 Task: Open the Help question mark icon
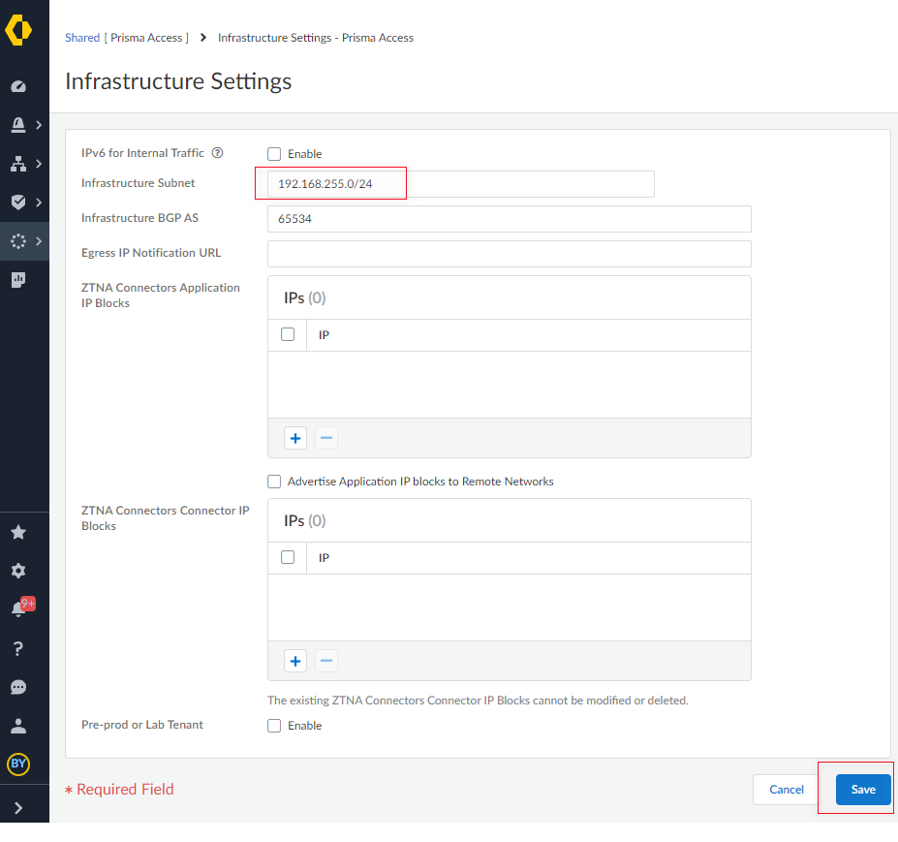[x=17, y=648]
